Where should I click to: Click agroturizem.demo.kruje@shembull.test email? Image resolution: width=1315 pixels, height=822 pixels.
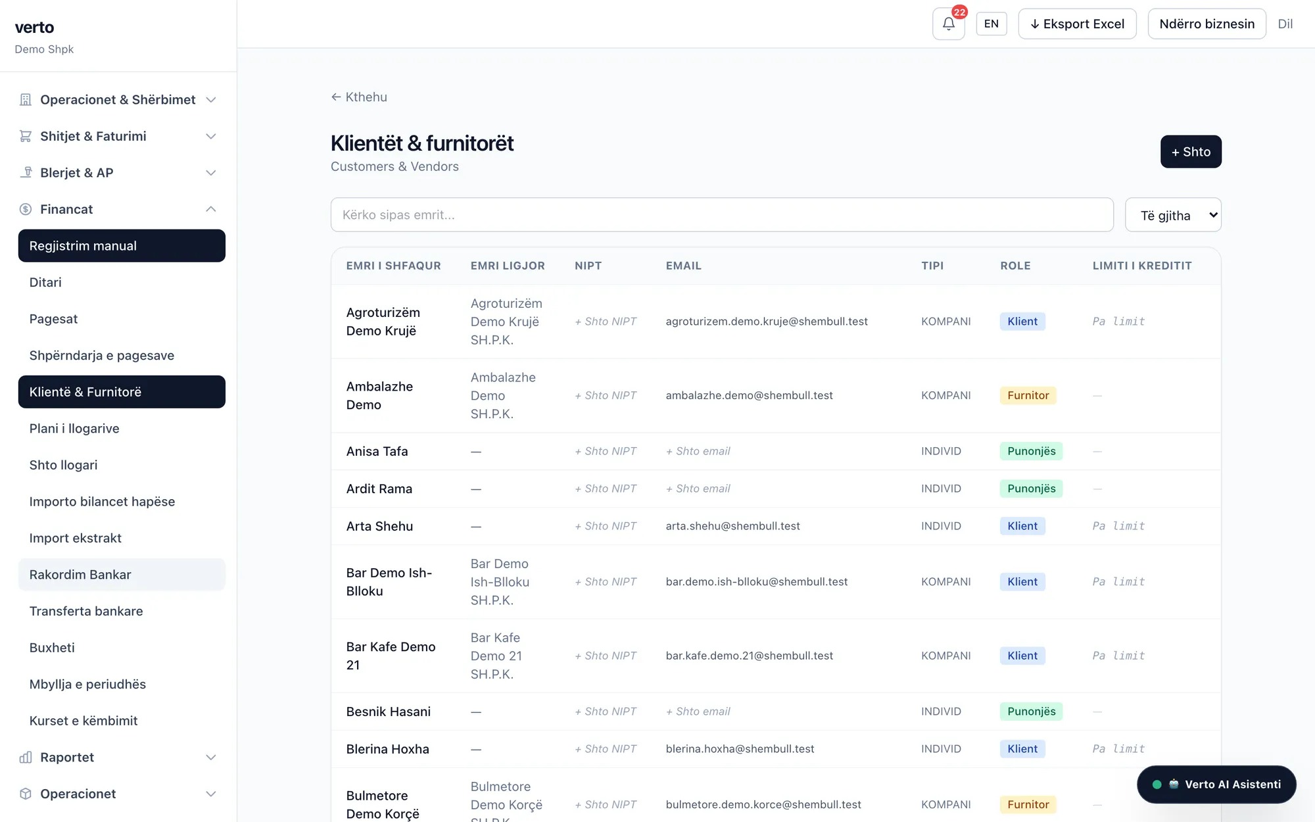click(x=767, y=322)
